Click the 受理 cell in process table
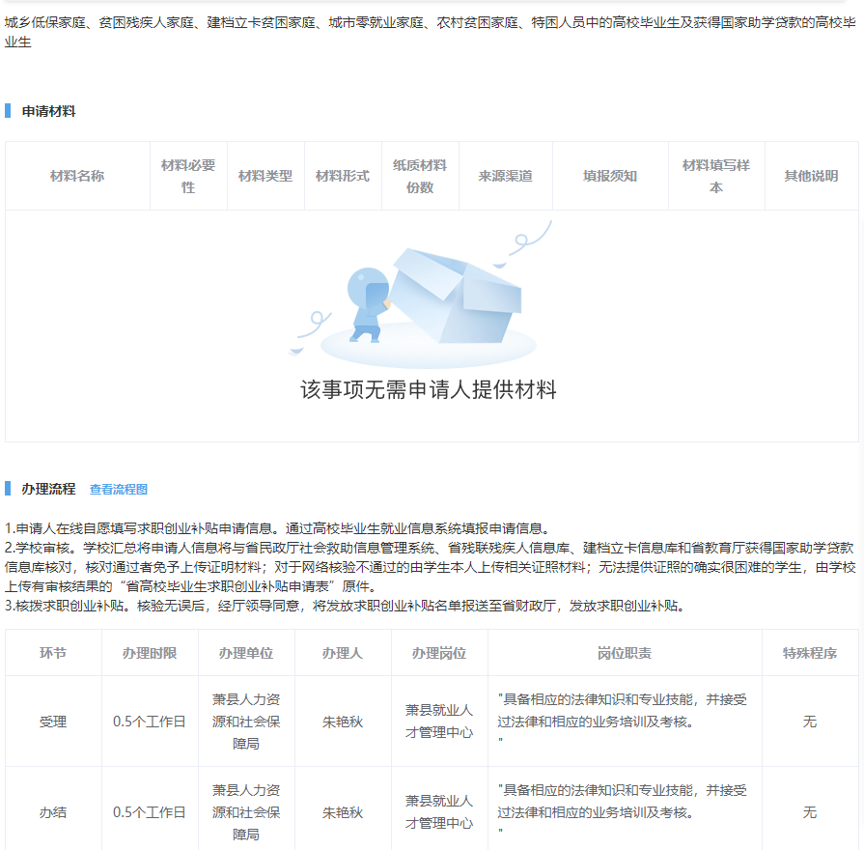 click(53, 722)
